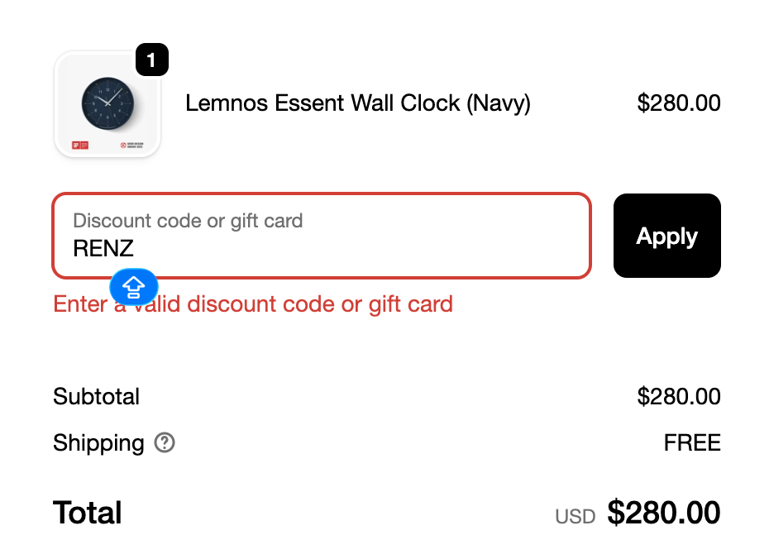Screen dimensions: 769x559
Task: Click the RENZ text in the discount field
Action: [x=103, y=249]
